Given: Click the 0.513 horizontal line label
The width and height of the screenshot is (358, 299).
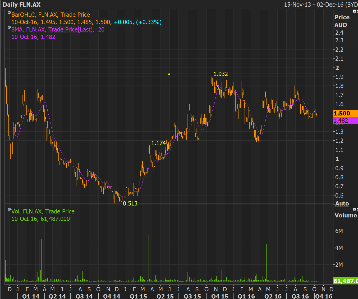Looking at the screenshot, I should 130,203.
